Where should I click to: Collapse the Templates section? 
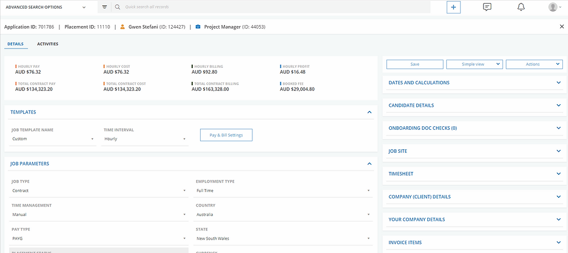coord(369,112)
